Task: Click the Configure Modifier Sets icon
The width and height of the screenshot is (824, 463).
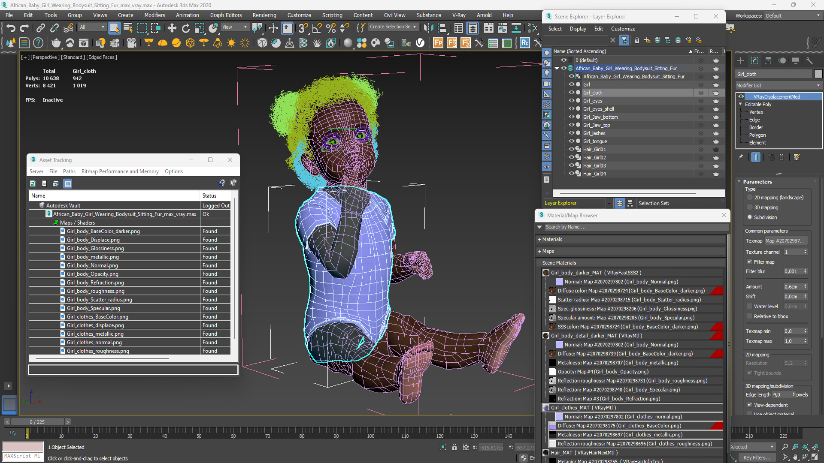Action: [x=797, y=157]
